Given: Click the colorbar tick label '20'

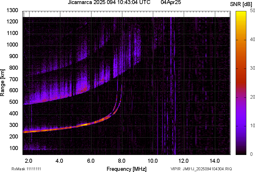Looking at the screenshot, I should coord(253,97).
